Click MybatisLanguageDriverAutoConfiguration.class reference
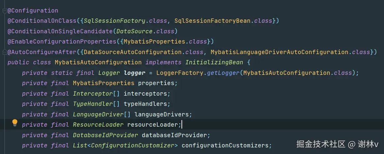 (x=290, y=52)
